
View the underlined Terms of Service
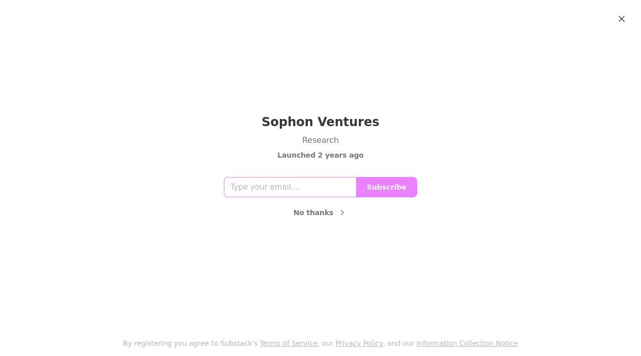[x=288, y=343]
